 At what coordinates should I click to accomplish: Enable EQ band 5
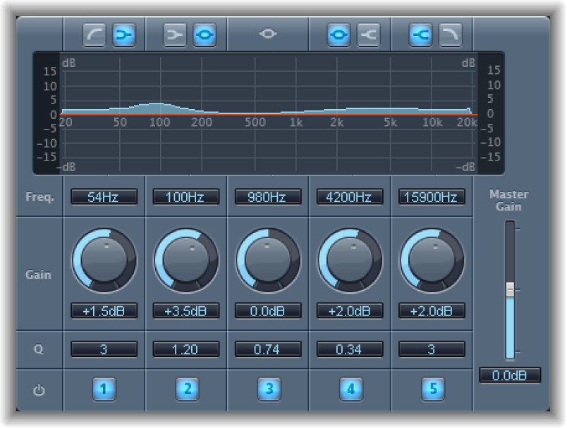pos(432,389)
